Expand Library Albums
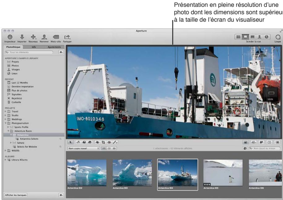The image size is (283, 200). tap(5, 160)
